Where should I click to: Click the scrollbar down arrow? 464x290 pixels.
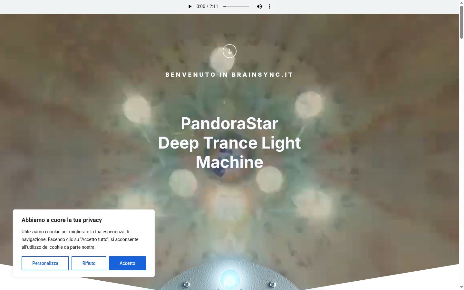[461, 287]
